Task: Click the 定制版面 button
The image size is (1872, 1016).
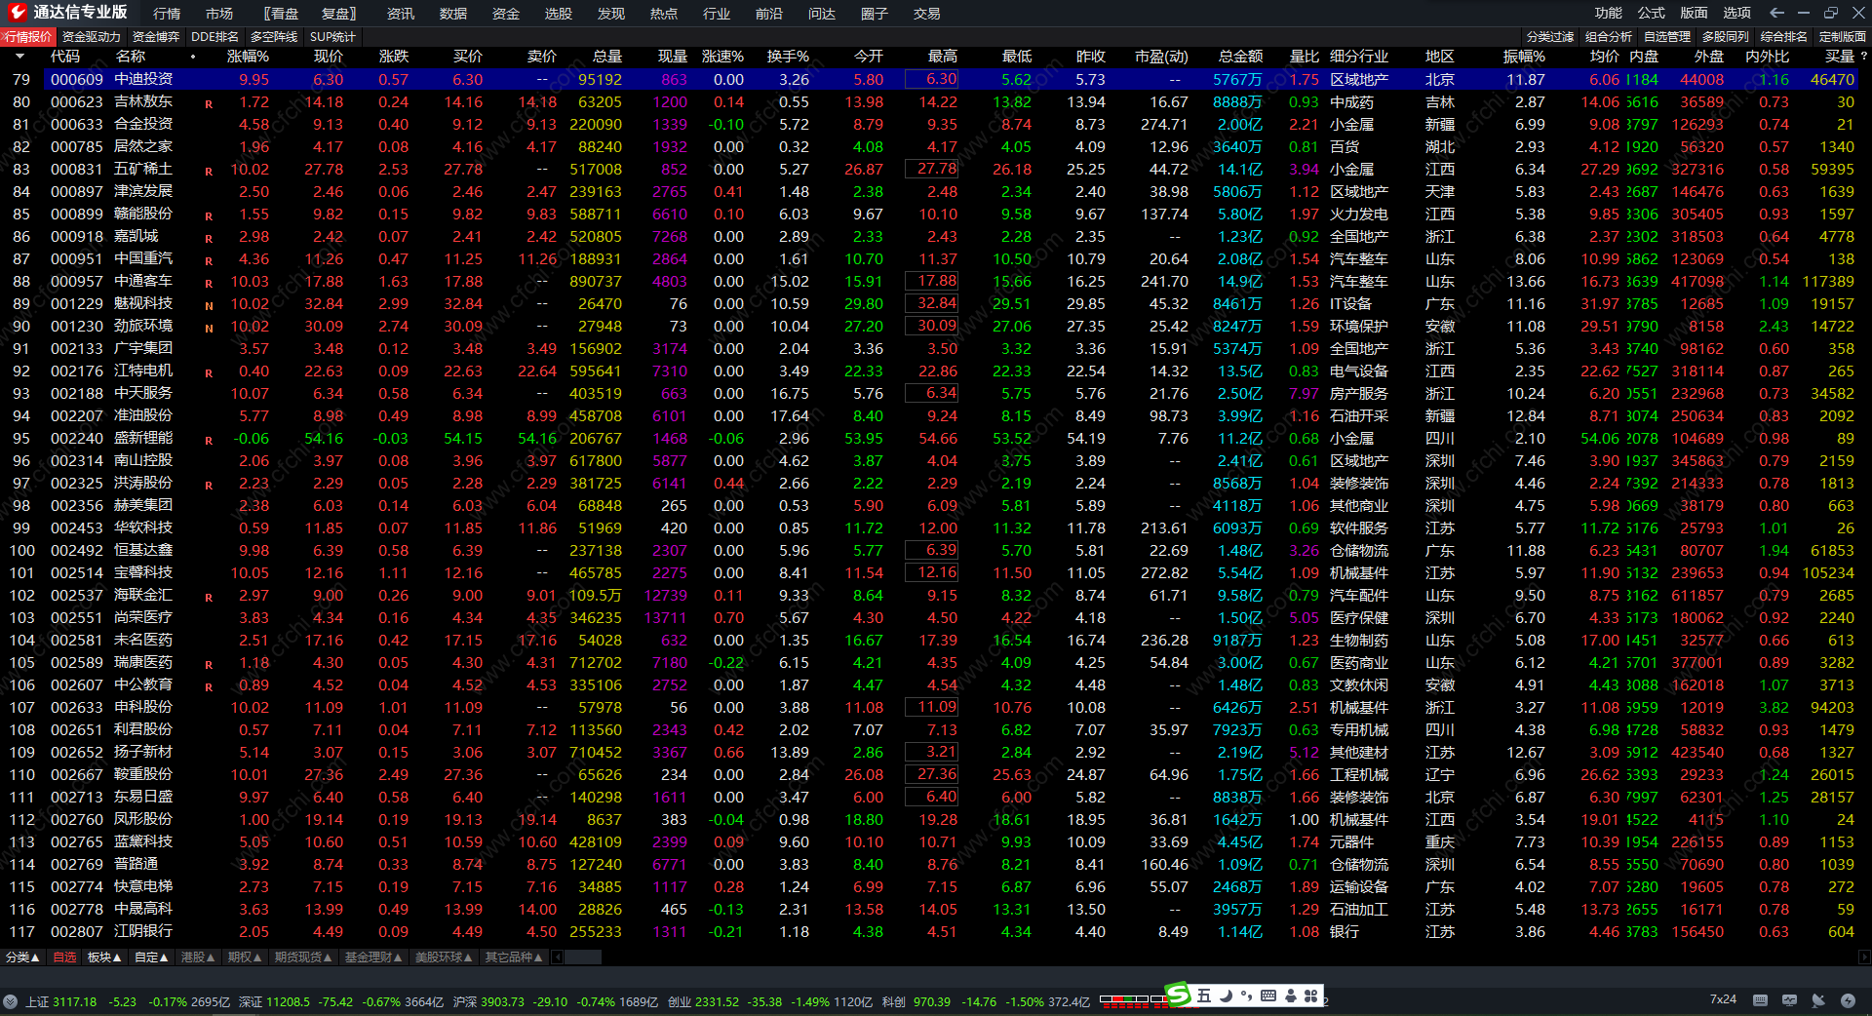Action: click(x=1843, y=37)
